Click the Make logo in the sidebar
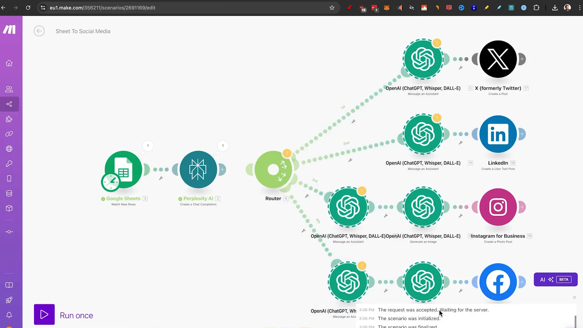The image size is (583, 328). [9, 29]
